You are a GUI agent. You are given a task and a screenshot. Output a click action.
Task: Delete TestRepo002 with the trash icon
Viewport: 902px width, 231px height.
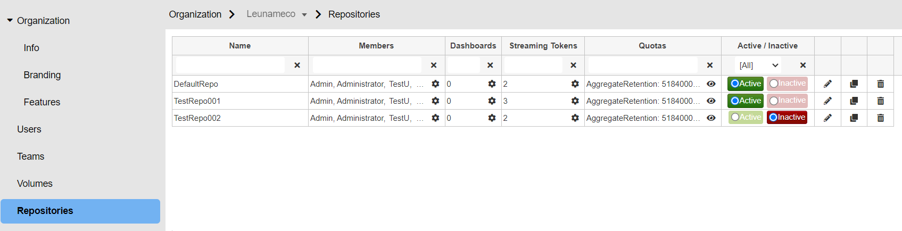pyautogui.click(x=881, y=118)
